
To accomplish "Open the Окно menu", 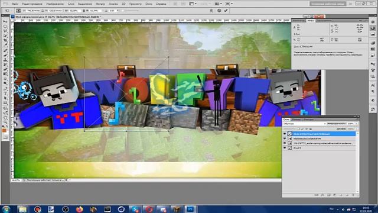I will (149, 4).
